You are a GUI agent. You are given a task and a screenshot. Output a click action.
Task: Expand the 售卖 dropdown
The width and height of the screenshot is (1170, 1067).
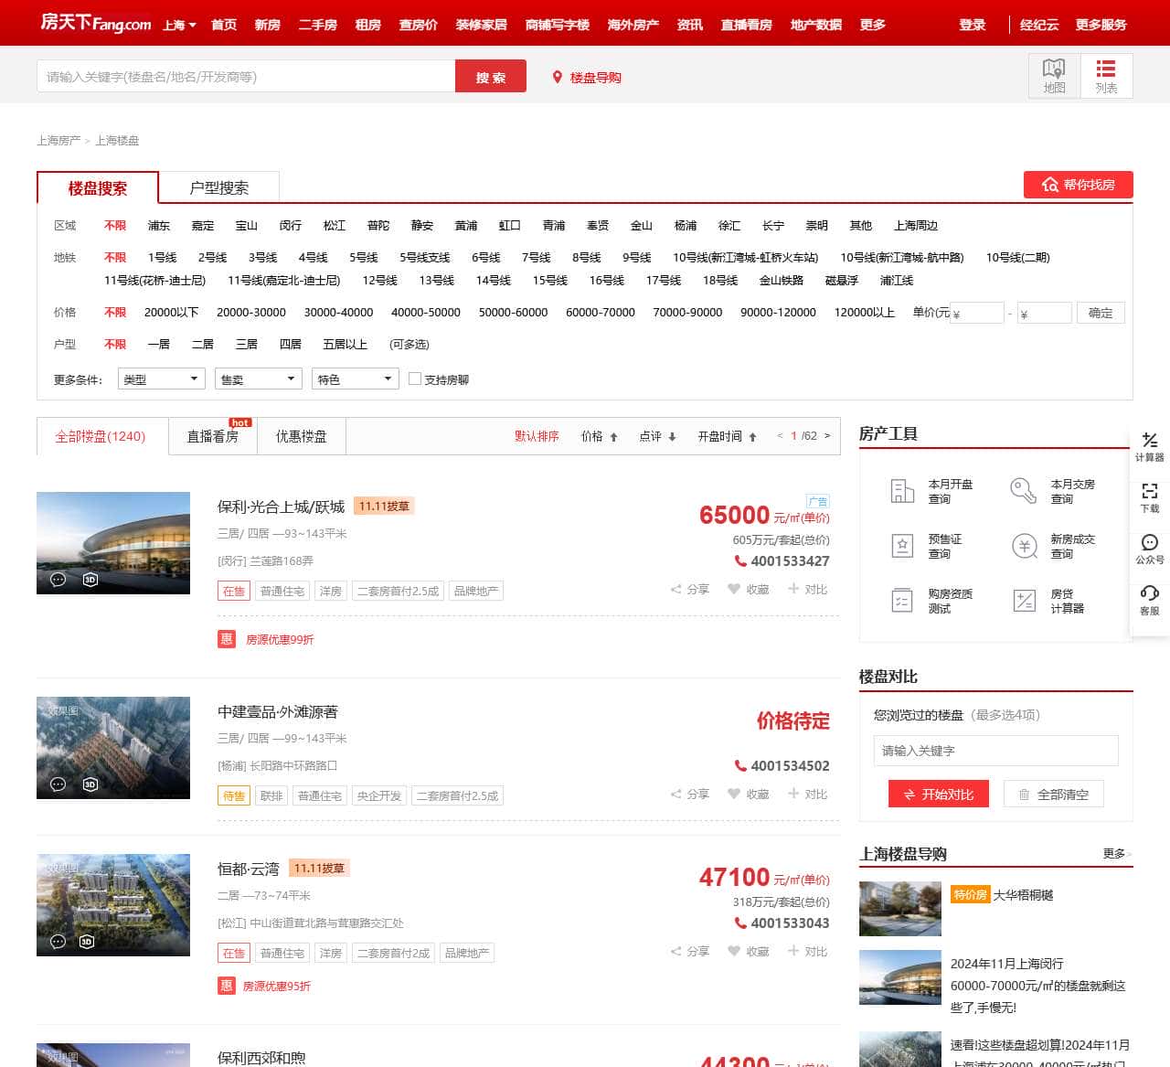tap(258, 378)
